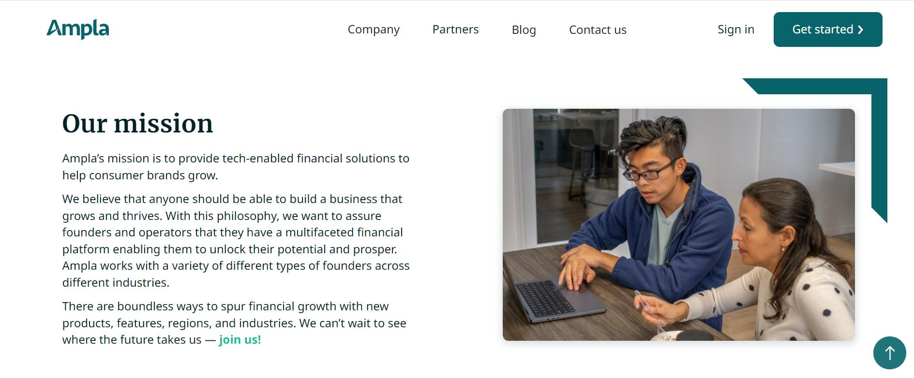Screen dimensions: 914x378
Task: Click the round scroll-to-top arrow button
Action: click(x=889, y=353)
